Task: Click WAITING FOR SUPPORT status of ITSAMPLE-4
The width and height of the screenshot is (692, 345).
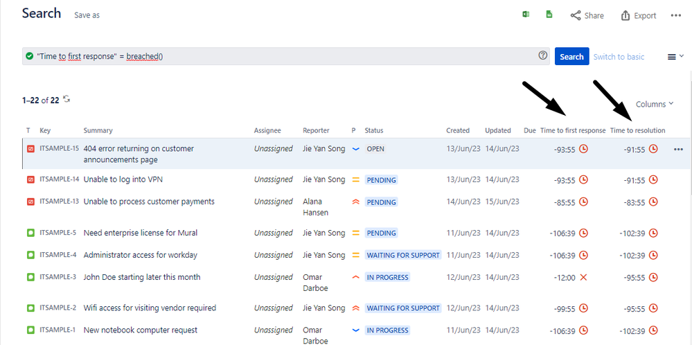Action: pos(403,255)
